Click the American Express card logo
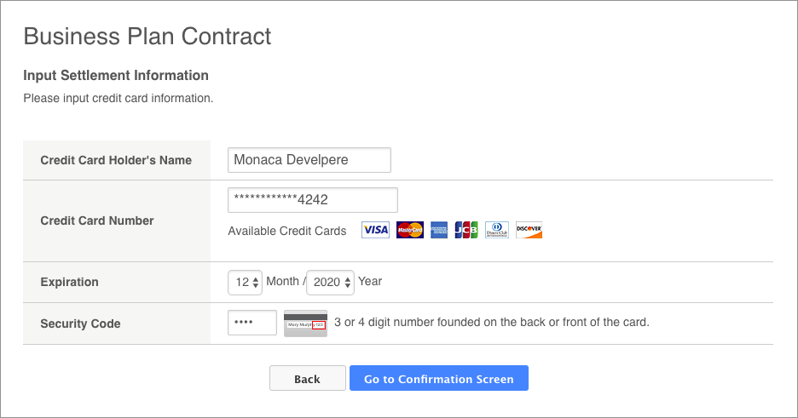Viewport: 798px width, 418px height. (439, 230)
